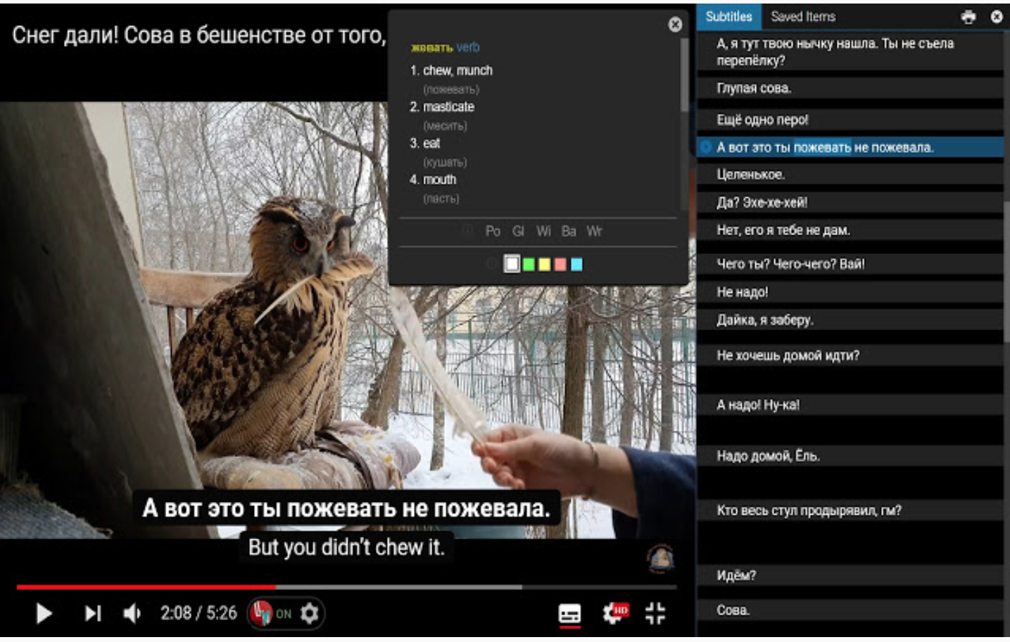Jump to subtitle line 'Не надо!'
The image size is (1010, 642).
tap(850, 292)
